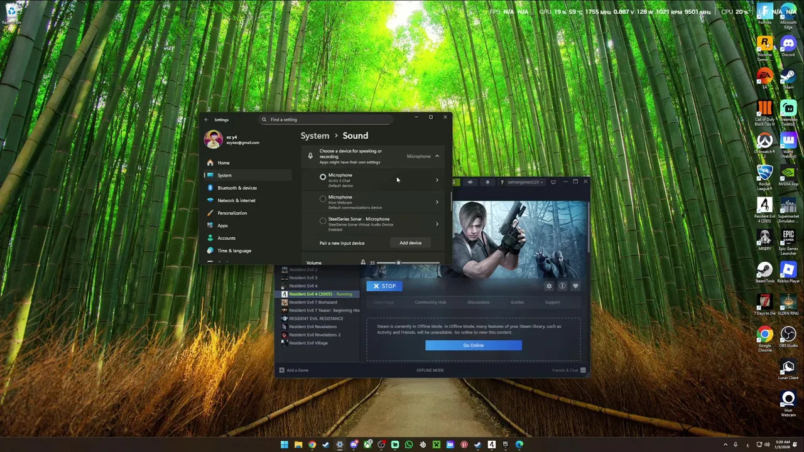This screenshot has width=804, height=452.
Task: Open the Overwatch 2 desktop shortcut
Action: [x=764, y=144]
